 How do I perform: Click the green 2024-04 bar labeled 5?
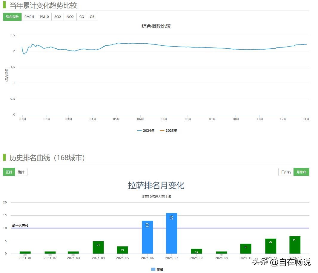[x=98, y=247]
